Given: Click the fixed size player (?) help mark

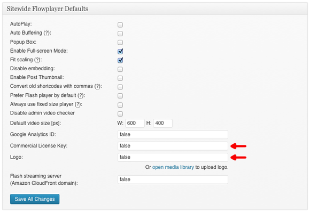Looking at the screenshot, I should click(x=77, y=104).
